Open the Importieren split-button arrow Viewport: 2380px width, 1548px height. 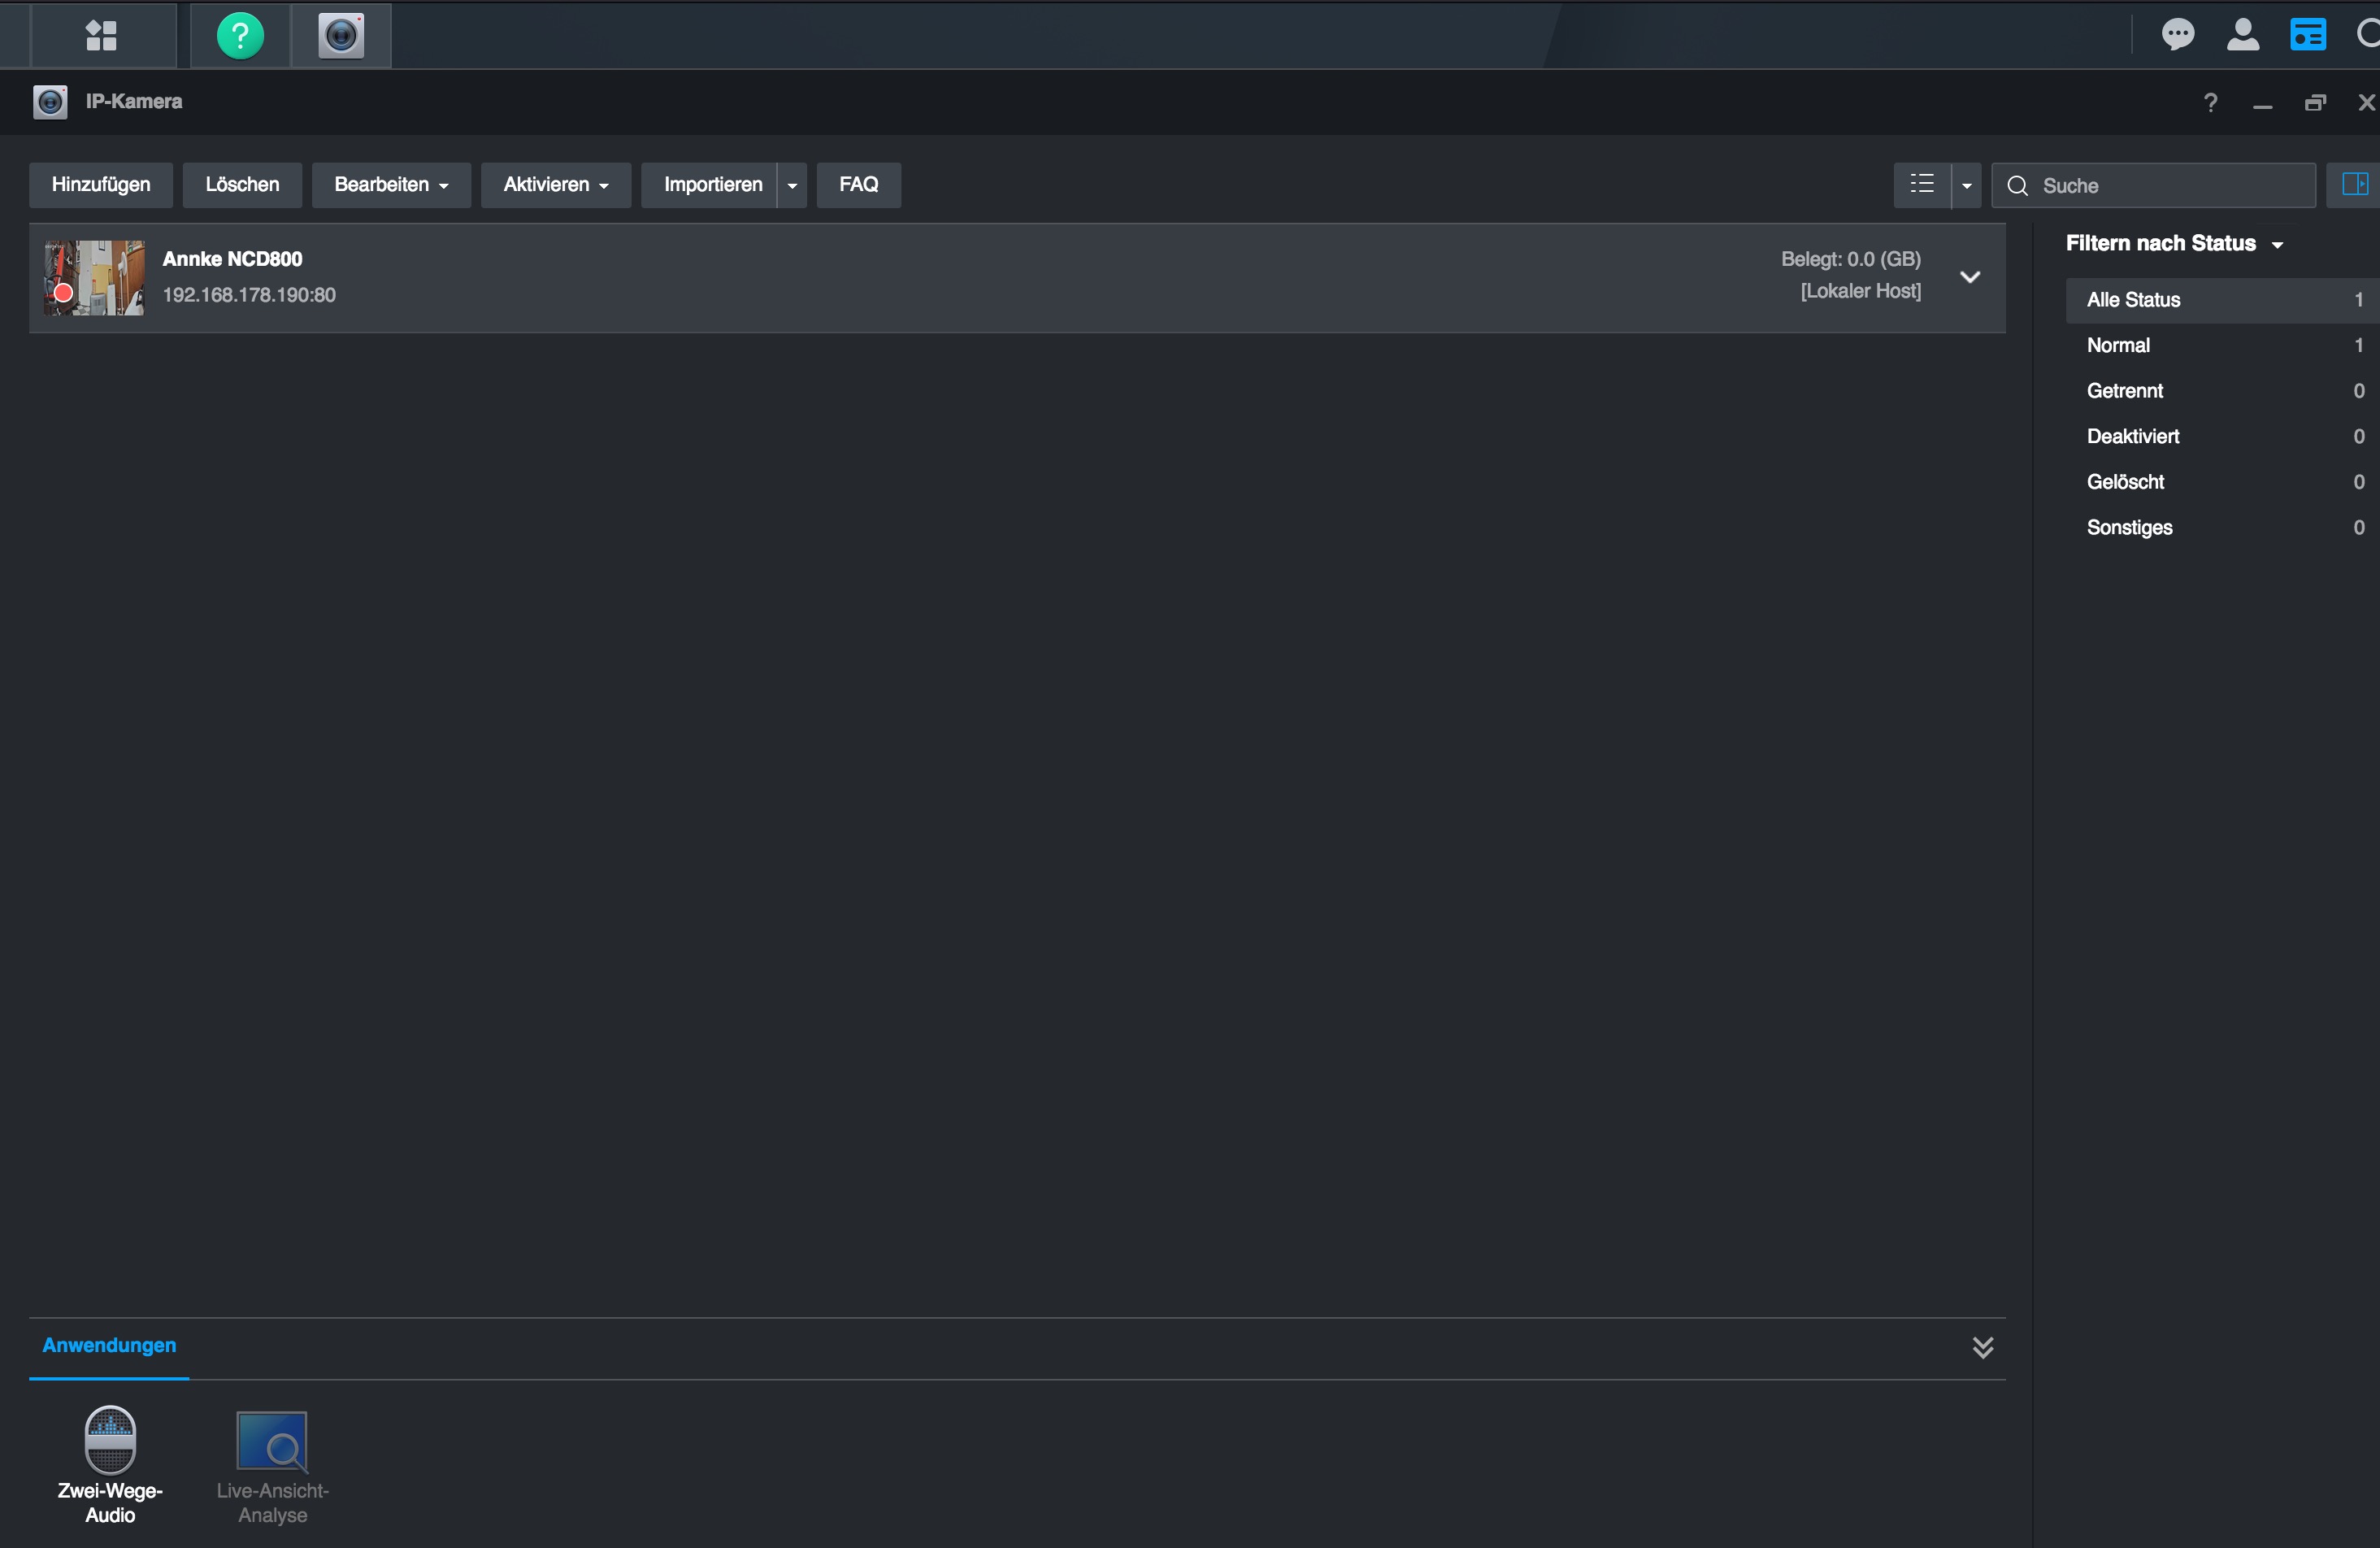[x=792, y=186]
